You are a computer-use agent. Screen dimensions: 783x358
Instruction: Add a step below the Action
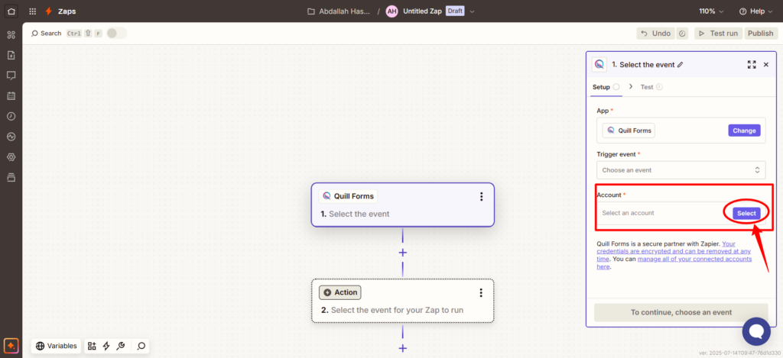[402, 348]
